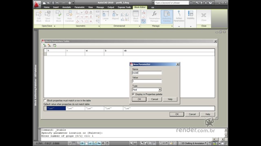Expand the Visibility panel dropdown arrow
261x146 pixels.
[x=190, y=26]
